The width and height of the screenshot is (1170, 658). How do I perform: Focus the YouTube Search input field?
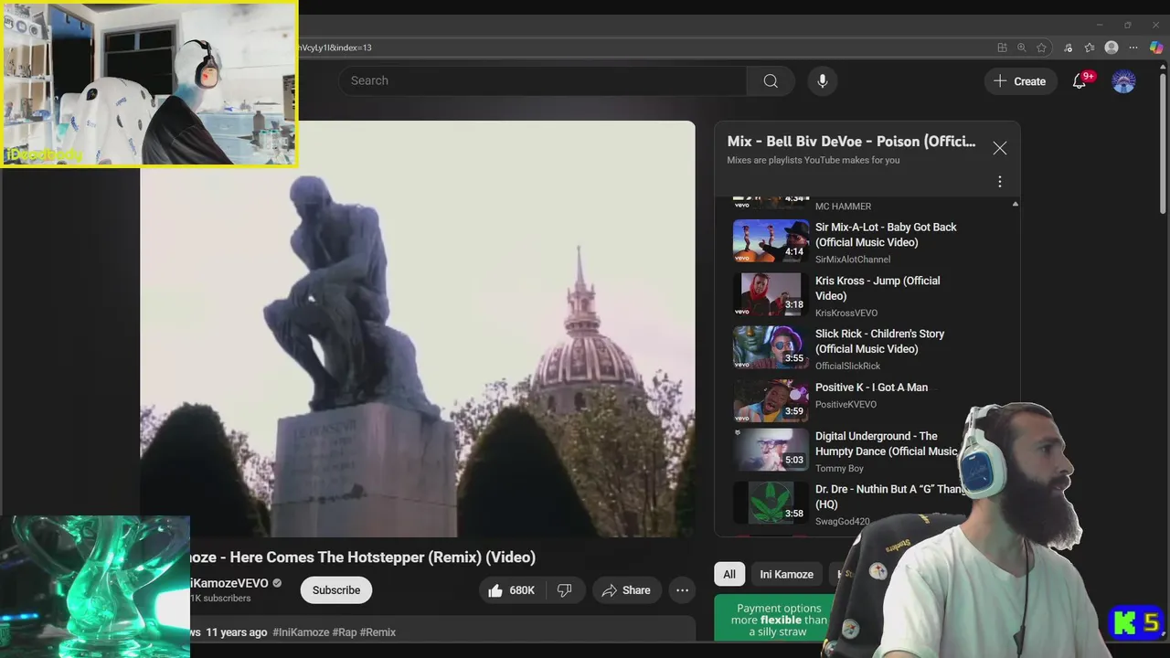543,80
